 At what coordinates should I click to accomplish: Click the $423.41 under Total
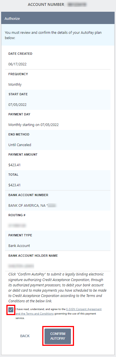coord(14,185)
